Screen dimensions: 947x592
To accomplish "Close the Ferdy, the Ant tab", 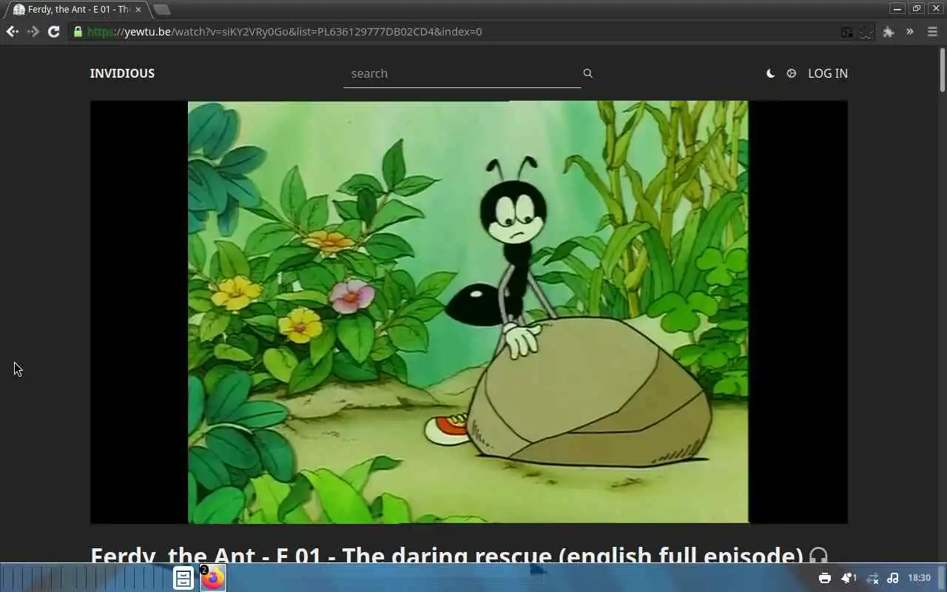I will (138, 10).
